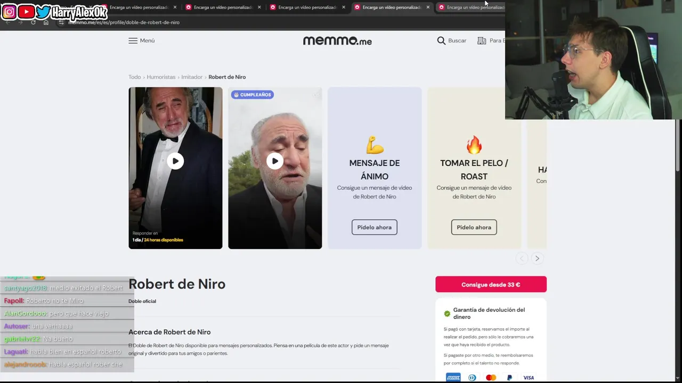Open Buscar search with magnifier icon

tap(451, 40)
